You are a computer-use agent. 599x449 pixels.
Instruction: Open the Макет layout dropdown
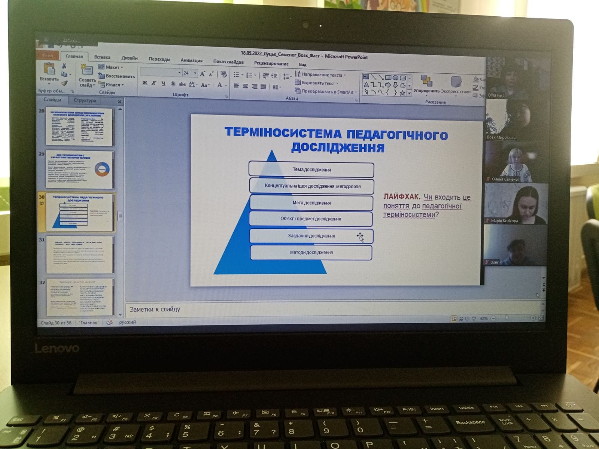click(110, 67)
